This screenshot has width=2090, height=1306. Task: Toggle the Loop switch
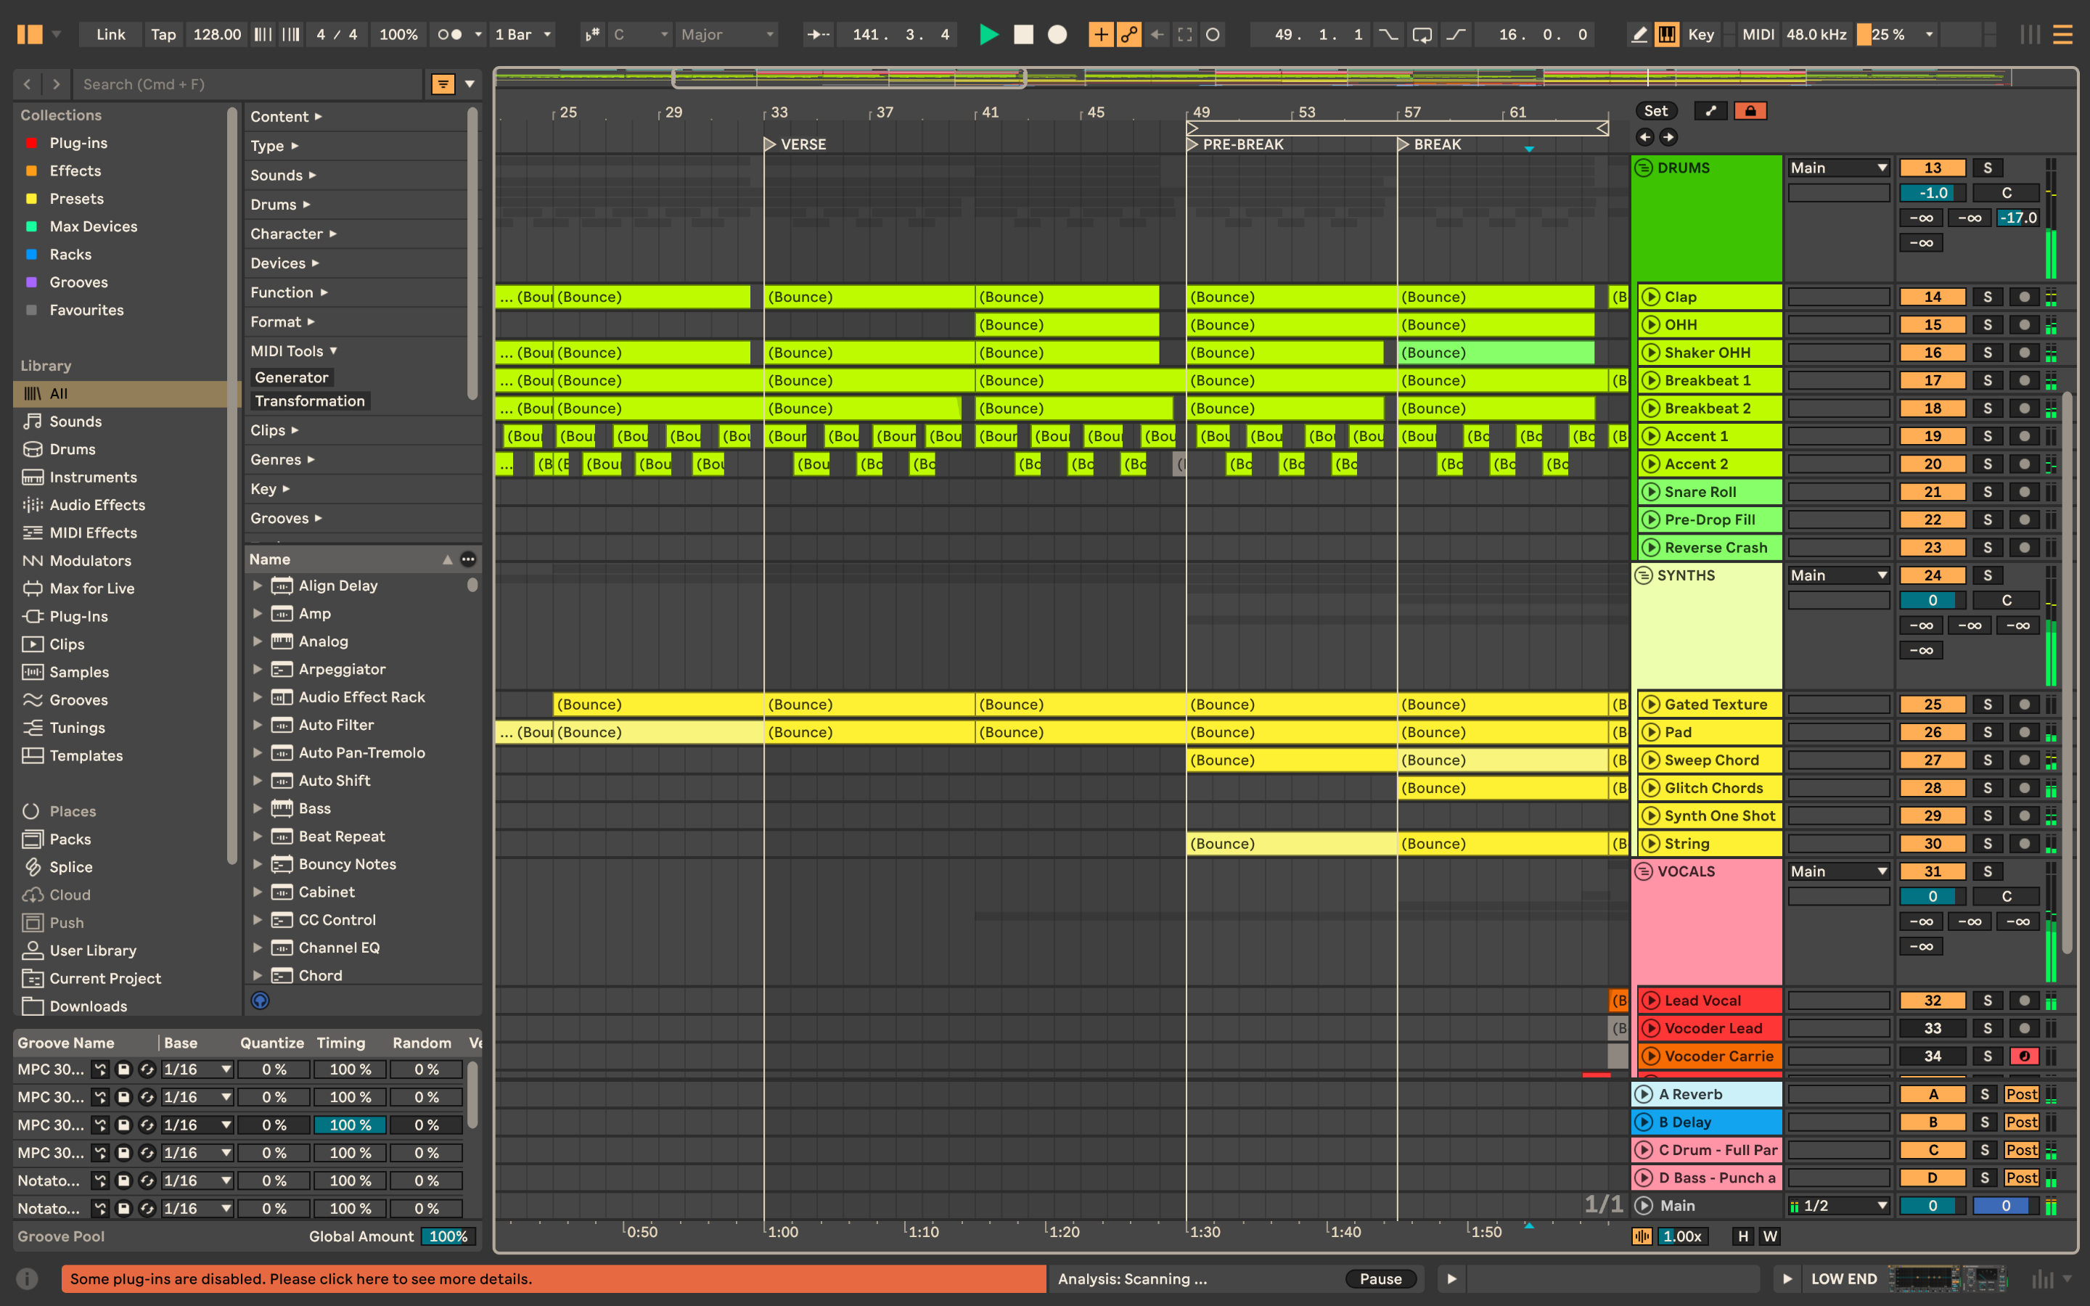(x=1422, y=35)
